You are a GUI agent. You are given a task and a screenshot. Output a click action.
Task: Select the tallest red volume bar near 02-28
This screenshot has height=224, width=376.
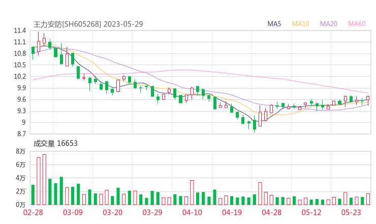tap(44, 180)
